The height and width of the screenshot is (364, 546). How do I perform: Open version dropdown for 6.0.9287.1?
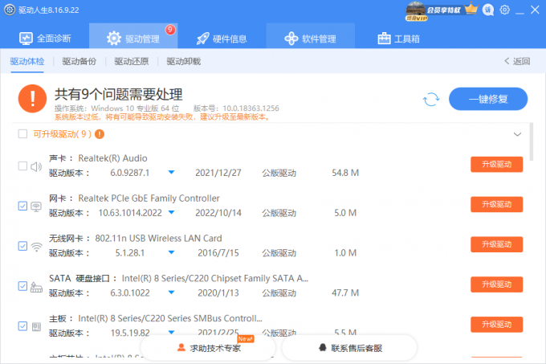point(171,172)
